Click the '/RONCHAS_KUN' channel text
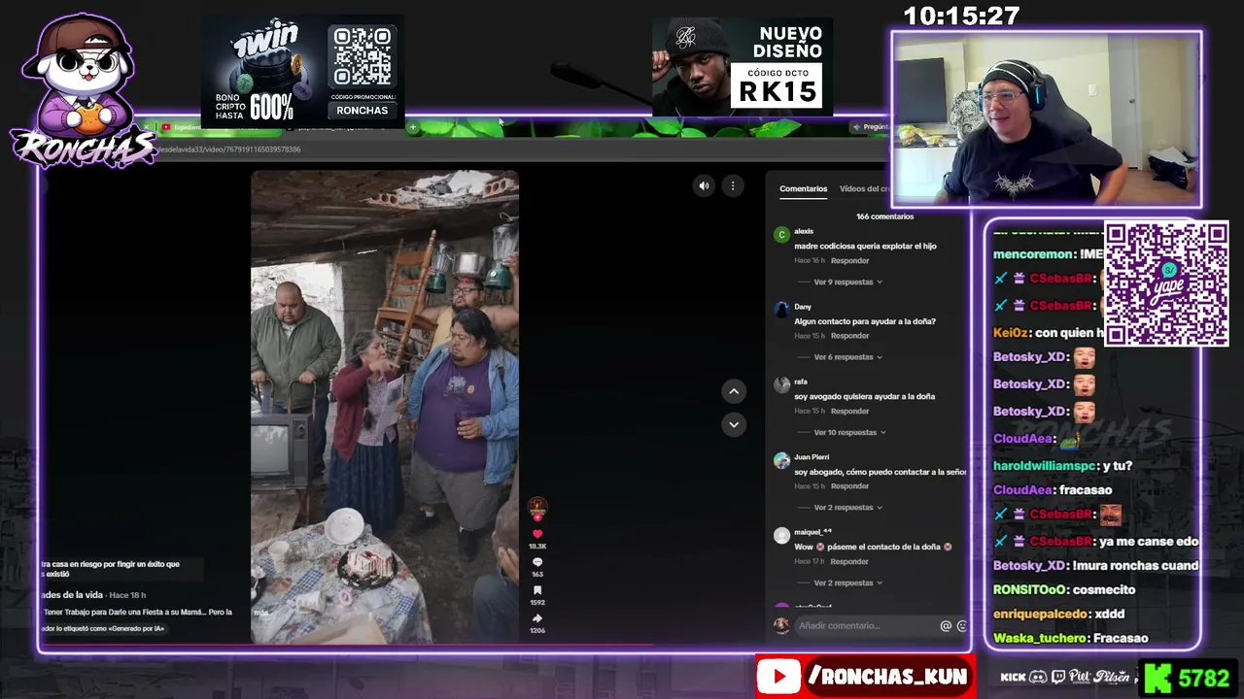 tap(887, 677)
